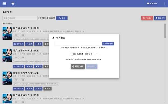Open the hamburger navigation menu

click(x=4, y=4)
